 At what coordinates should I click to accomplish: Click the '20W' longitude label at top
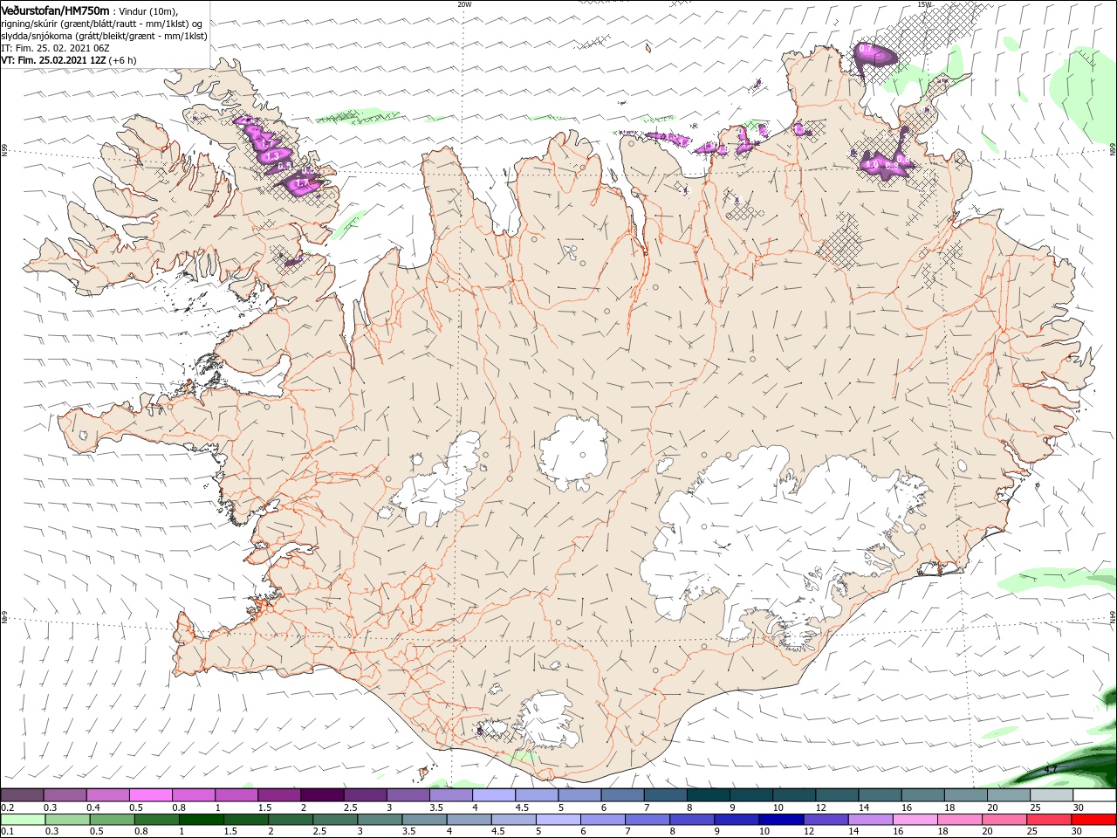coord(464,3)
